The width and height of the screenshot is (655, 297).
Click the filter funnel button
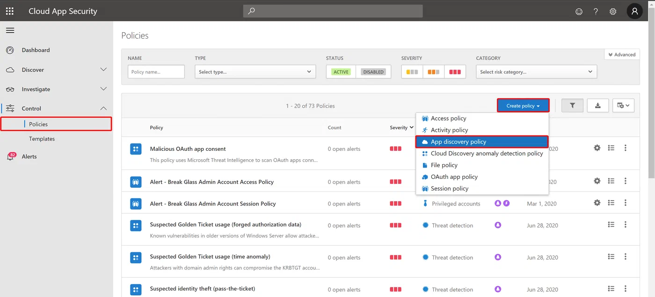[572, 106]
